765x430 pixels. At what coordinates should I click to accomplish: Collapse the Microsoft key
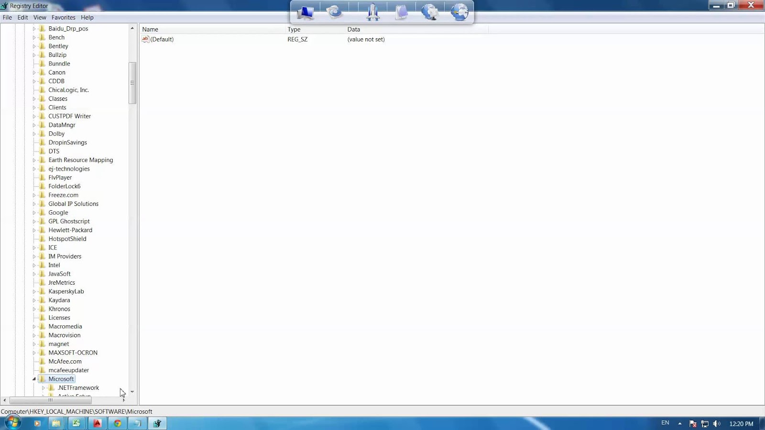(x=34, y=379)
